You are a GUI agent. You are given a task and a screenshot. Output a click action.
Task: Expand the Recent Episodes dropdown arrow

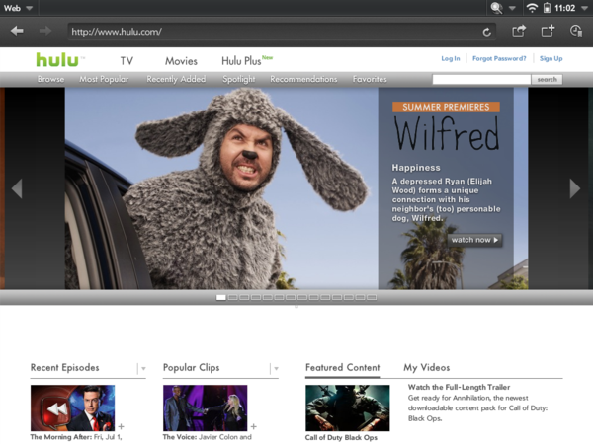[x=142, y=369]
